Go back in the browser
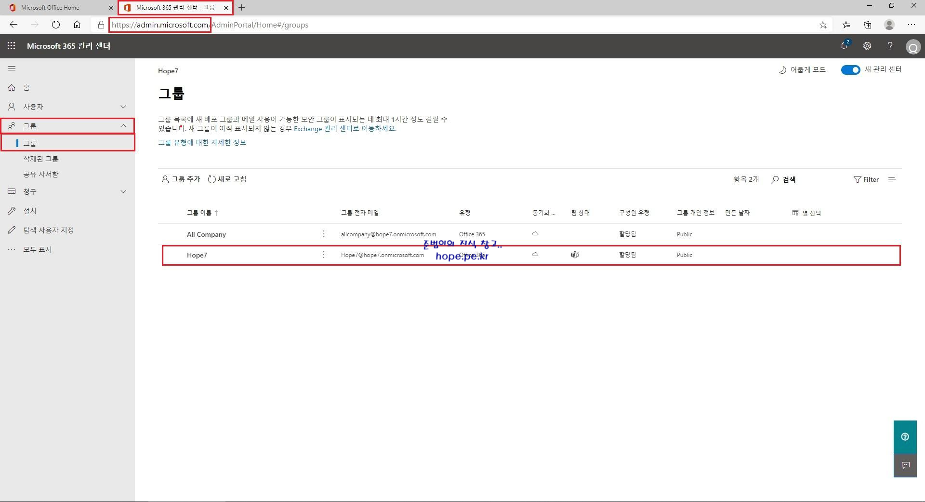Screen dimensions: 925x502 (x=13, y=25)
